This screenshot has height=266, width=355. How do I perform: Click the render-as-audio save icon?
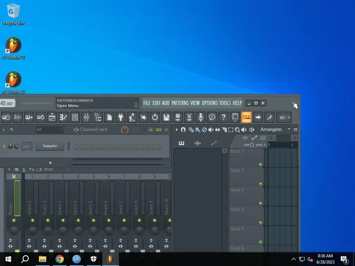point(178,117)
